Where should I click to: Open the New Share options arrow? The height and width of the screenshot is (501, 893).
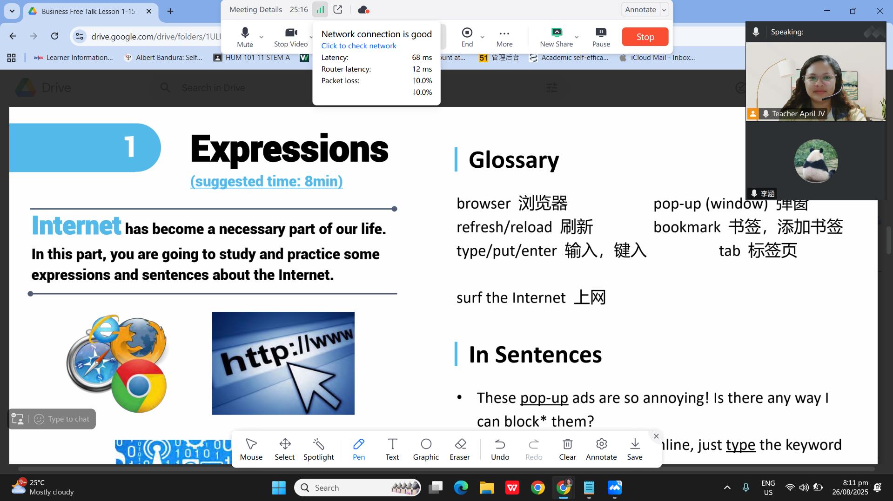click(577, 37)
